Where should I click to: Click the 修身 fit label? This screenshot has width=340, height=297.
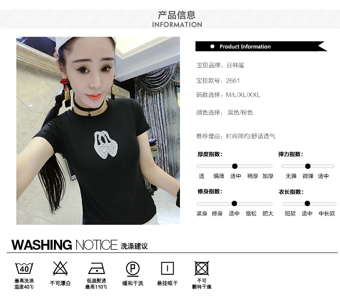click(x=217, y=213)
